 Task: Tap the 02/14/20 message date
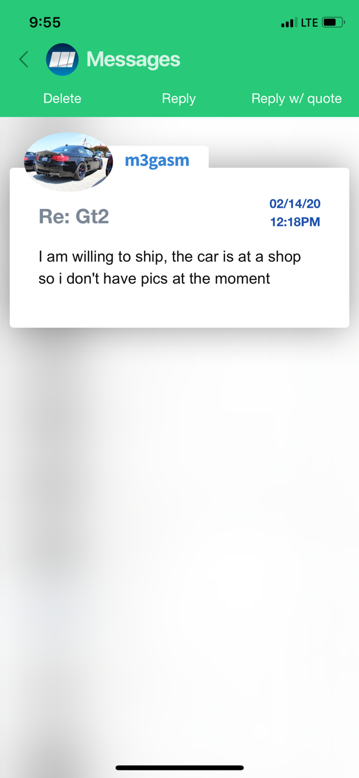pyautogui.click(x=295, y=204)
